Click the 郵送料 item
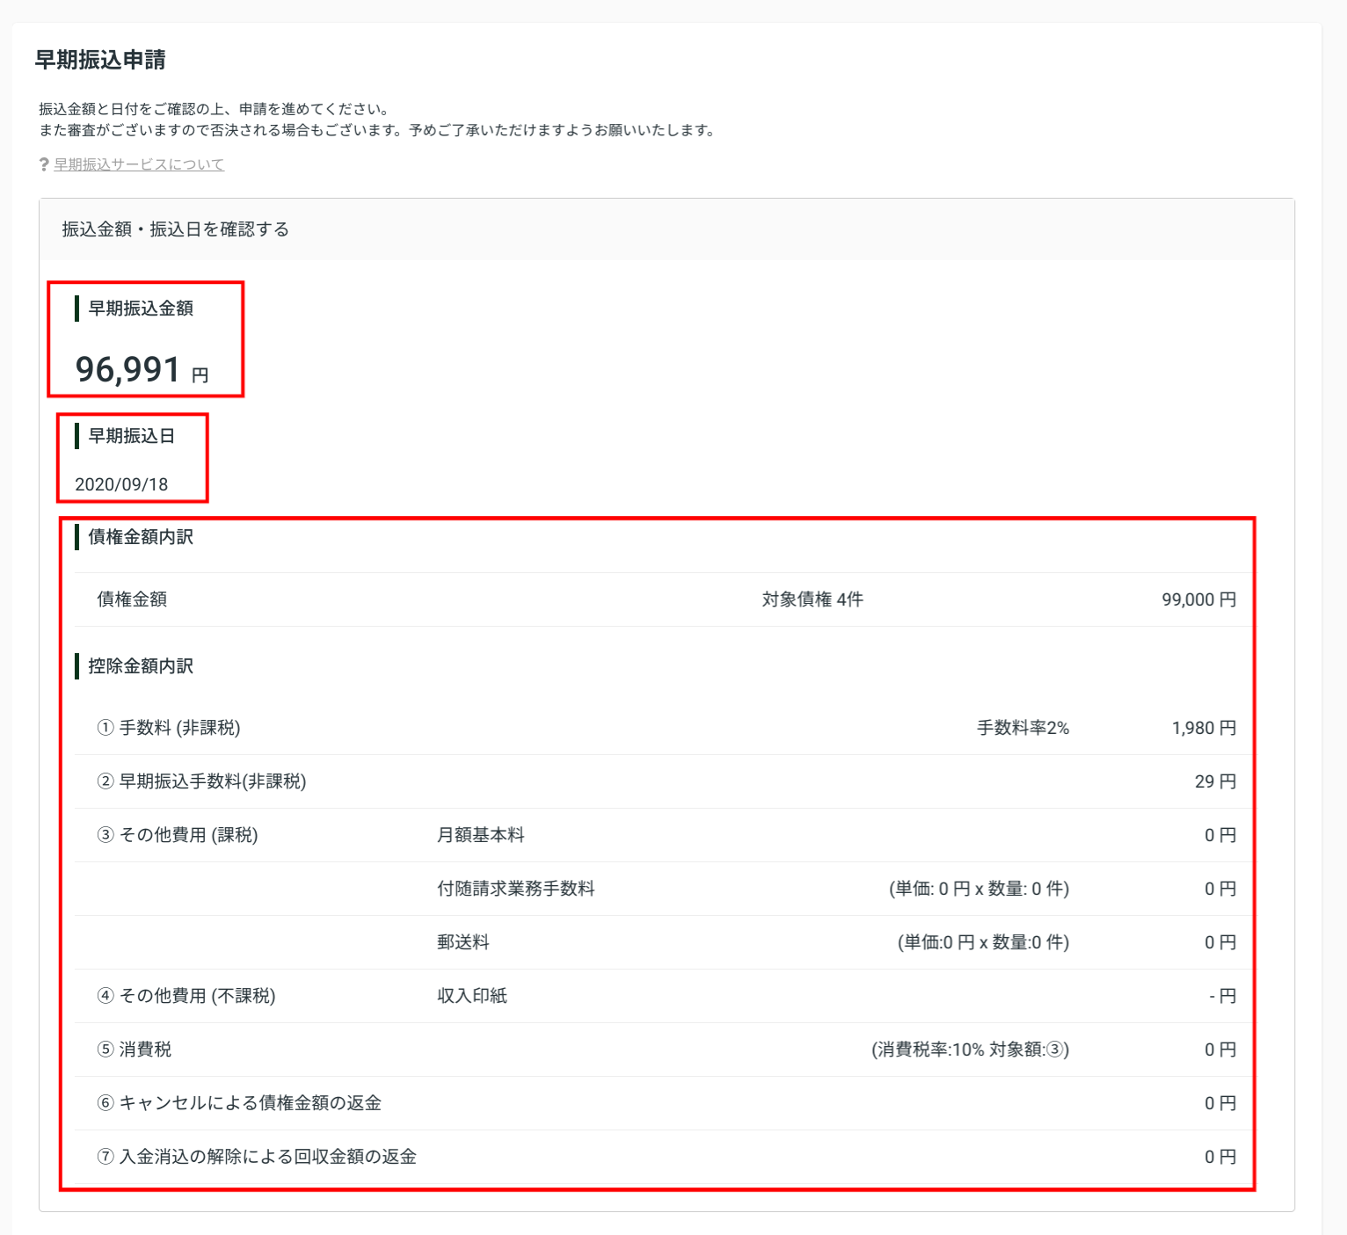Image resolution: width=1347 pixels, height=1235 pixels. [x=463, y=942]
